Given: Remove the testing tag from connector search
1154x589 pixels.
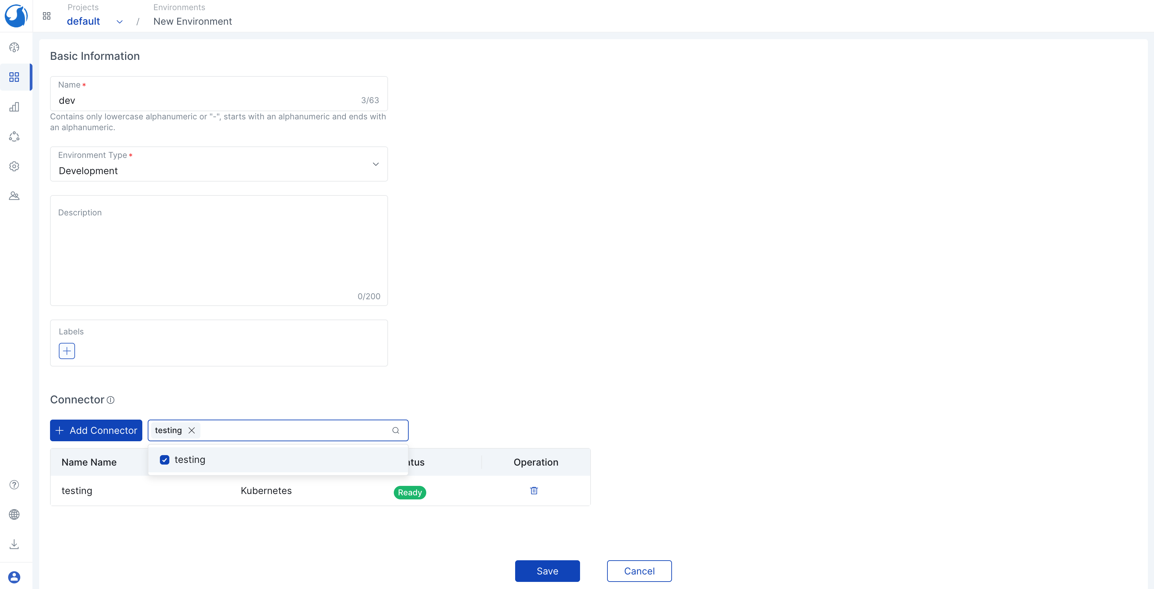Looking at the screenshot, I should point(192,430).
